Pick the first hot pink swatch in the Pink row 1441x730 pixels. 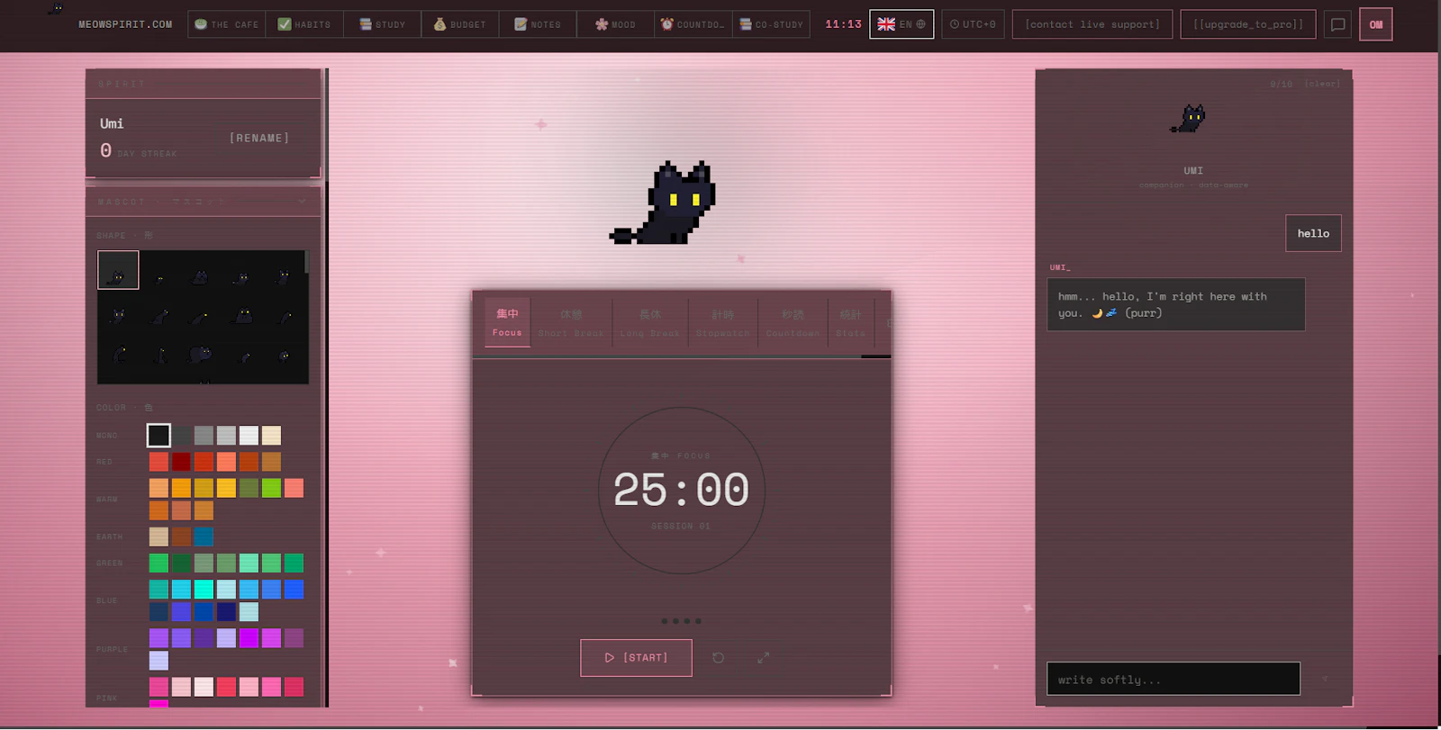159,687
